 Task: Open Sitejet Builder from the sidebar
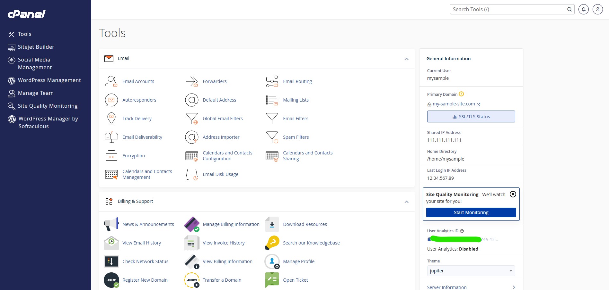[36, 47]
